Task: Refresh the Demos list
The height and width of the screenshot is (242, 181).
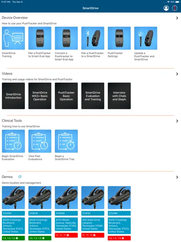Action: 20,177
